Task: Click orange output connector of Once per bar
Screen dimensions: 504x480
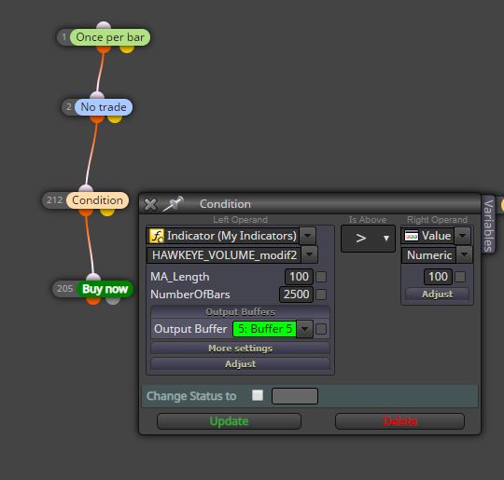Action: (x=104, y=48)
